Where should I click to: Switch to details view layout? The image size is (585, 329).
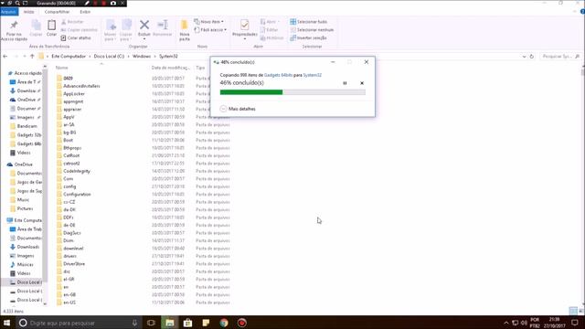(573, 311)
